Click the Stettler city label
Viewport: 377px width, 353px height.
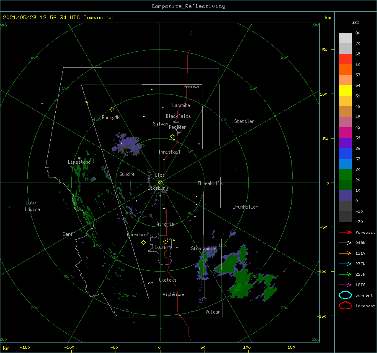244,121
